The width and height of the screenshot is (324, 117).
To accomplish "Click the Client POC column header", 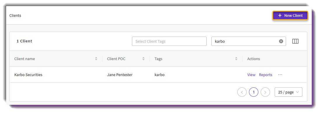I will pyautogui.click(x=116, y=59).
